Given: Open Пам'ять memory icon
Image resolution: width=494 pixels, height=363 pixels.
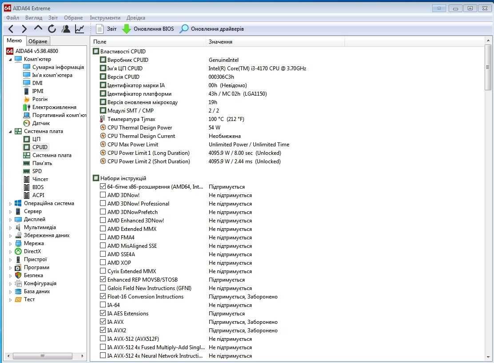Looking at the screenshot, I should pyautogui.click(x=27, y=163).
